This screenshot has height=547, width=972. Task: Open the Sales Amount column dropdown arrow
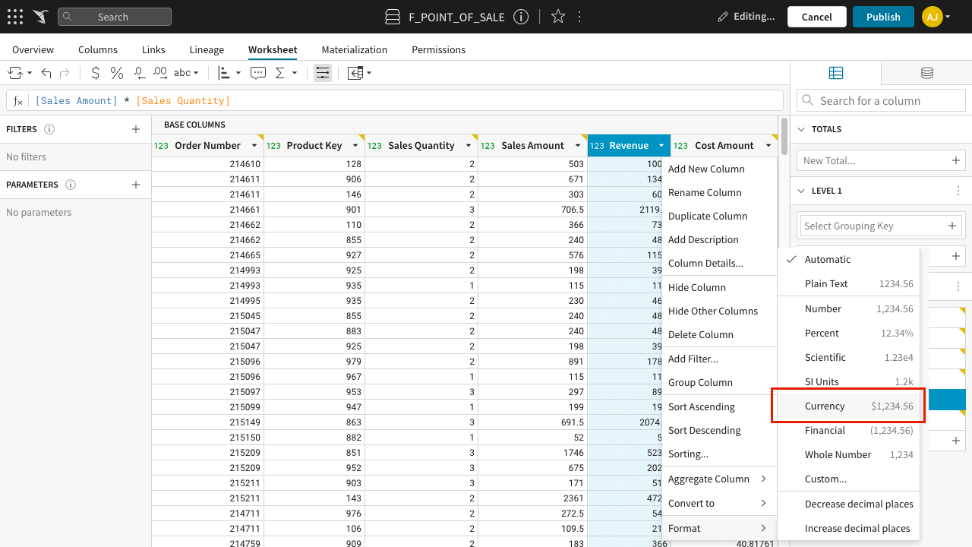[578, 146]
